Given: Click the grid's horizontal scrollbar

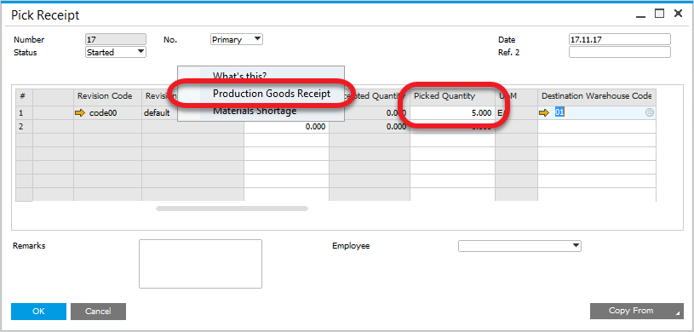Looking at the screenshot, I should tap(232, 208).
